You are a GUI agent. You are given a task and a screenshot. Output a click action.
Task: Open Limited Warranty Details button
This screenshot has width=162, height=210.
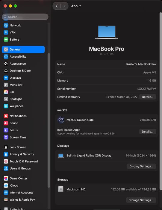147,97
